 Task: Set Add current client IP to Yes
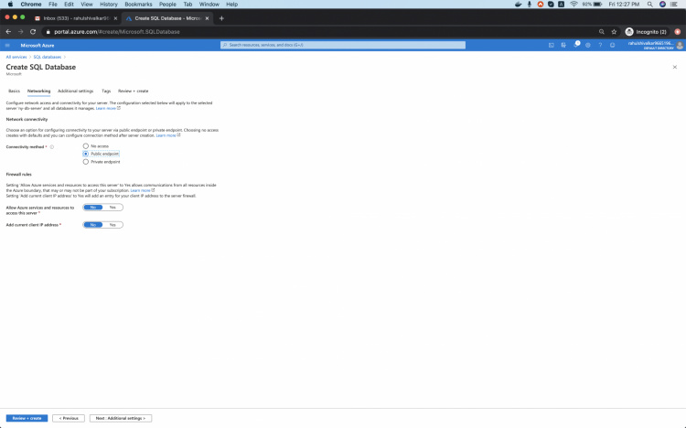(x=113, y=224)
